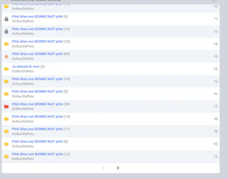228x179 pixels.
Task: Click the 16j date of the (9) topic
Action: pyautogui.click(x=216, y=94)
